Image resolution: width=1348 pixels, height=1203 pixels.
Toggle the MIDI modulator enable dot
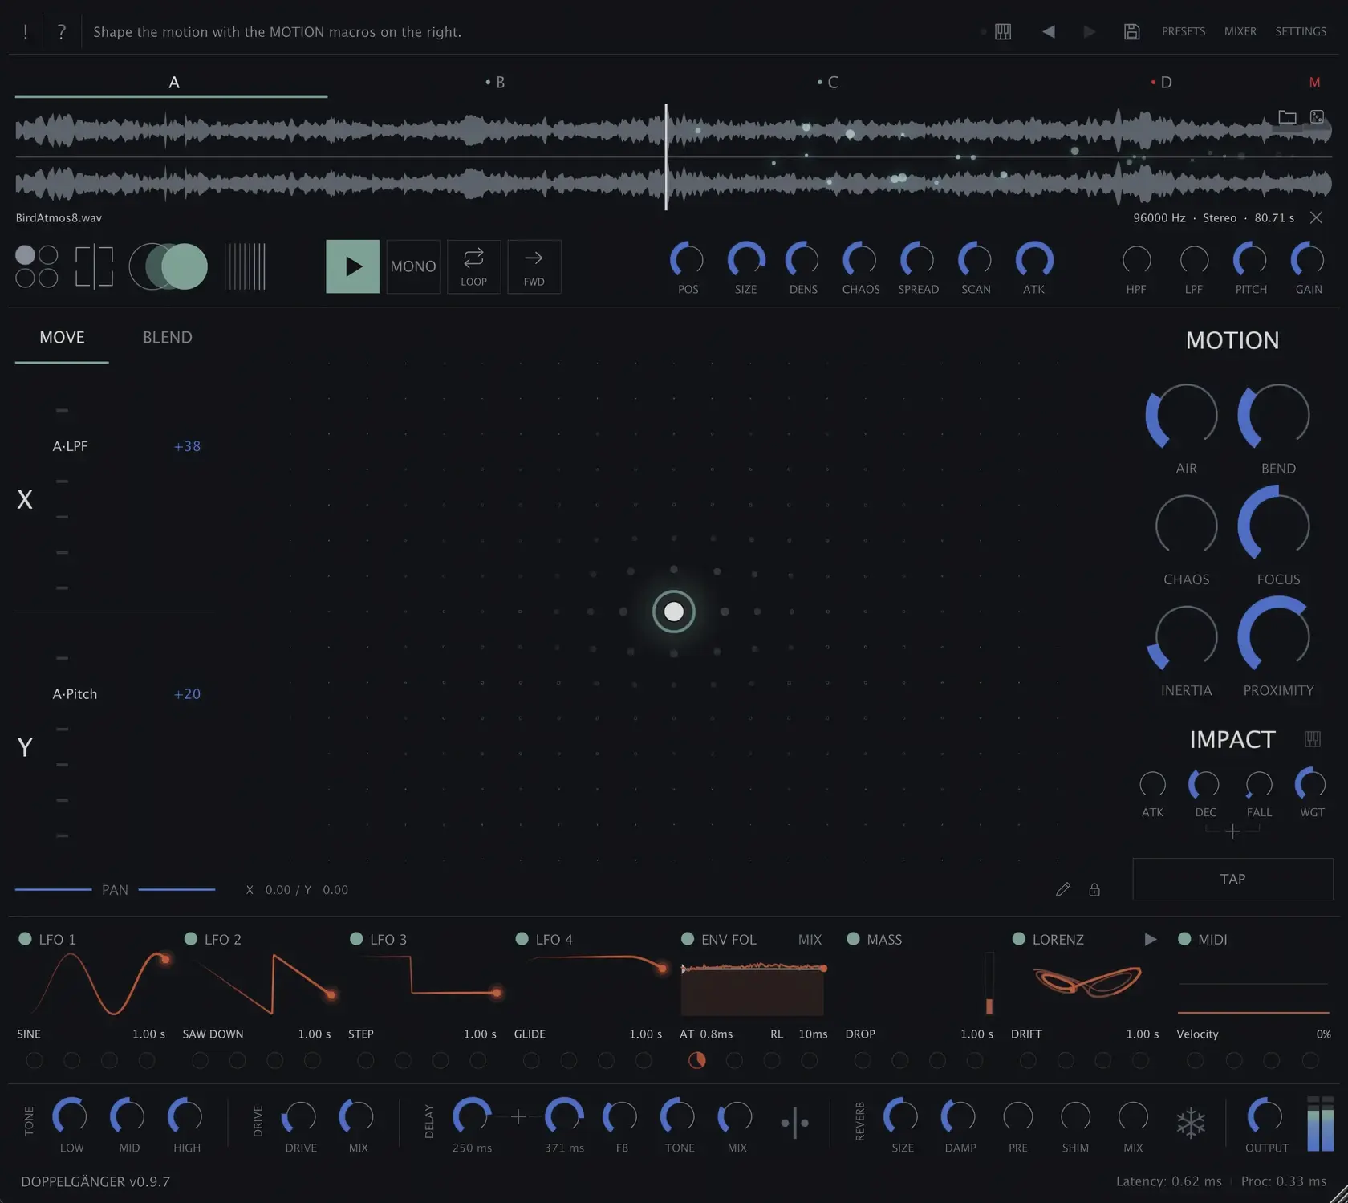click(1184, 938)
